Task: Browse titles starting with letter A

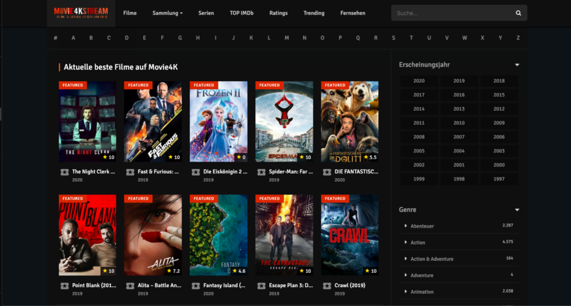Action: click(73, 38)
